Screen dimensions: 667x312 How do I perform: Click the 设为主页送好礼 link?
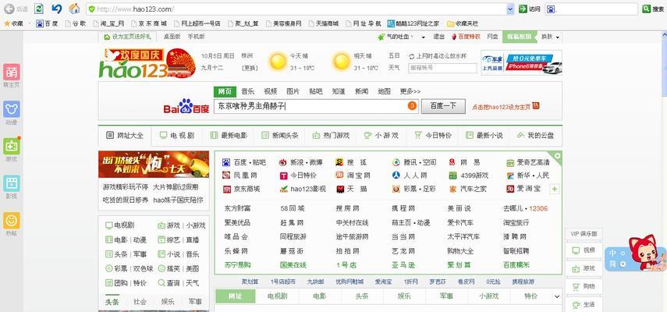point(127,37)
